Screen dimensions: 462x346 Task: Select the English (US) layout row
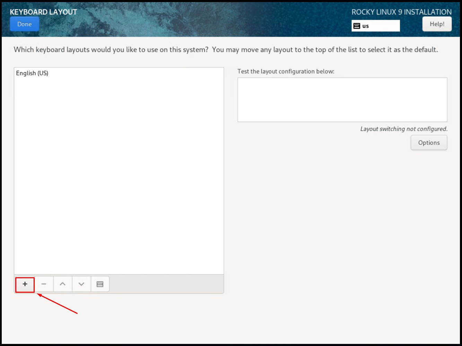pyautogui.click(x=119, y=73)
